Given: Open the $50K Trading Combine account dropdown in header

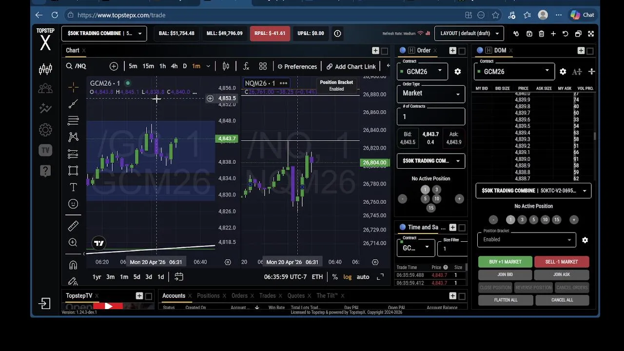Looking at the screenshot, I should click(x=104, y=33).
